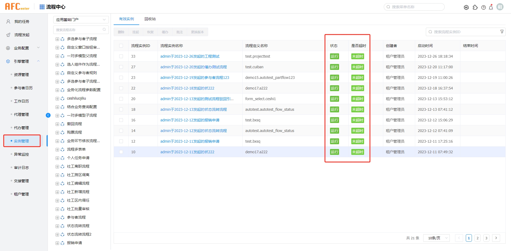
Task: Click the 更换版本 button
Action: (x=197, y=32)
